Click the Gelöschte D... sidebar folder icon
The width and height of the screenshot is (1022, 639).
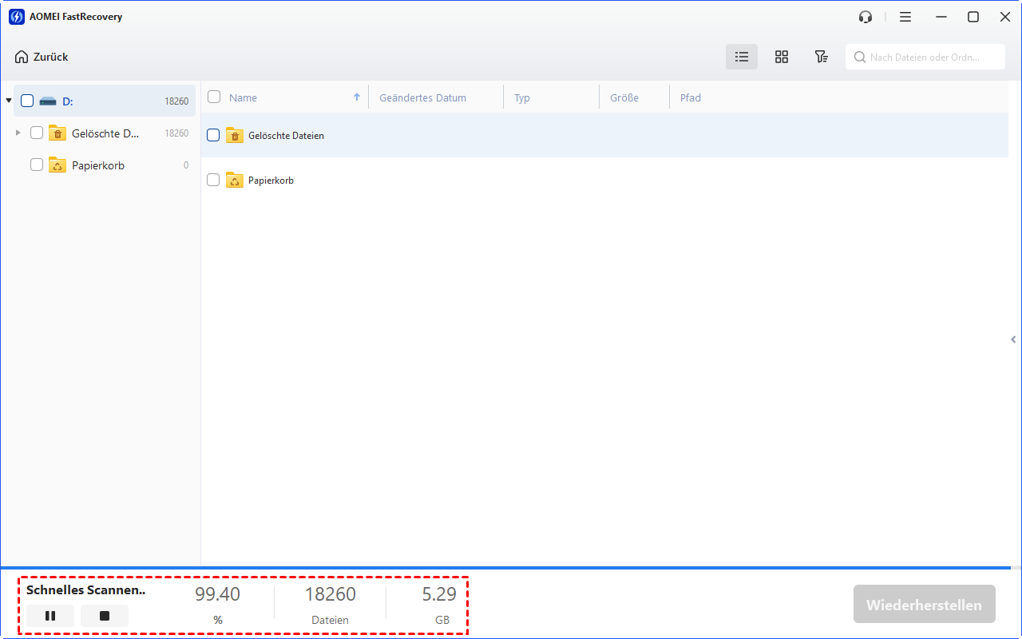57,133
